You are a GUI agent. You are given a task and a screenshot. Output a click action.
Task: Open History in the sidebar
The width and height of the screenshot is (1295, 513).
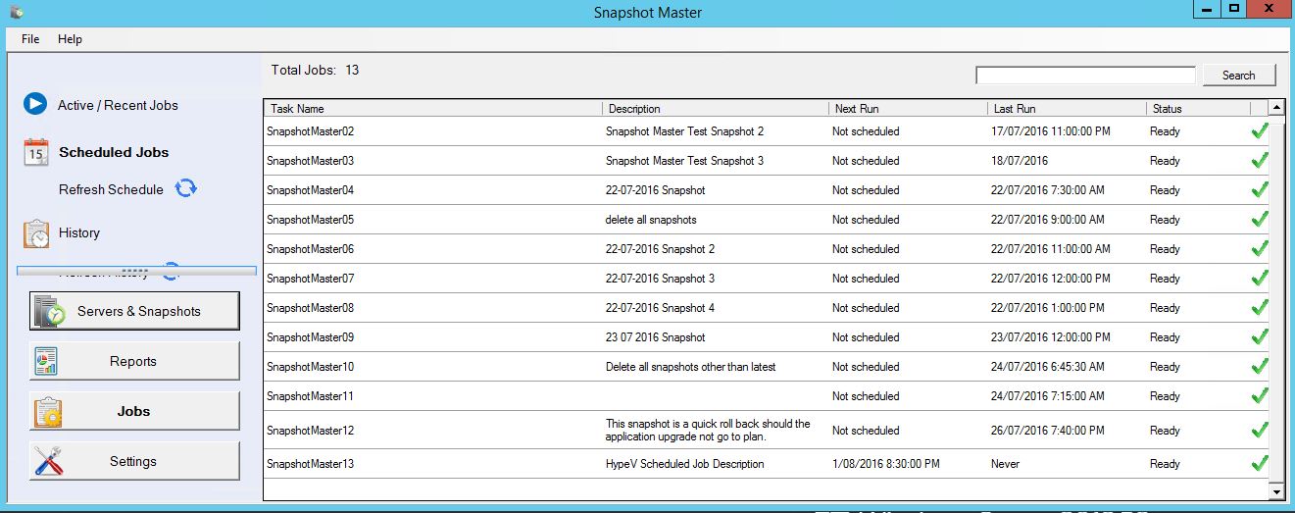79,233
